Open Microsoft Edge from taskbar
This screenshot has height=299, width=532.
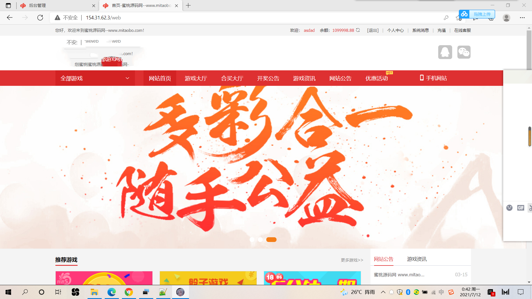(x=112, y=292)
